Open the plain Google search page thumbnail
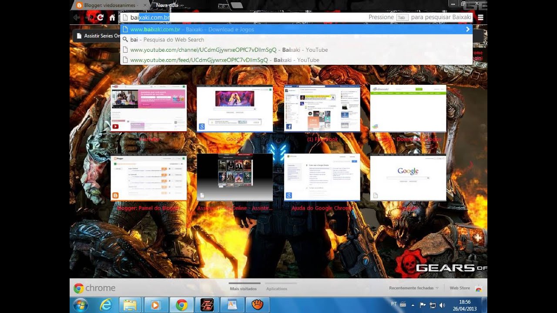The height and width of the screenshot is (313, 557). [408, 177]
